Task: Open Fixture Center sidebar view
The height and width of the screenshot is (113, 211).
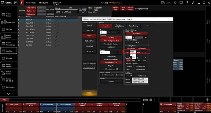Action: point(9,73)
